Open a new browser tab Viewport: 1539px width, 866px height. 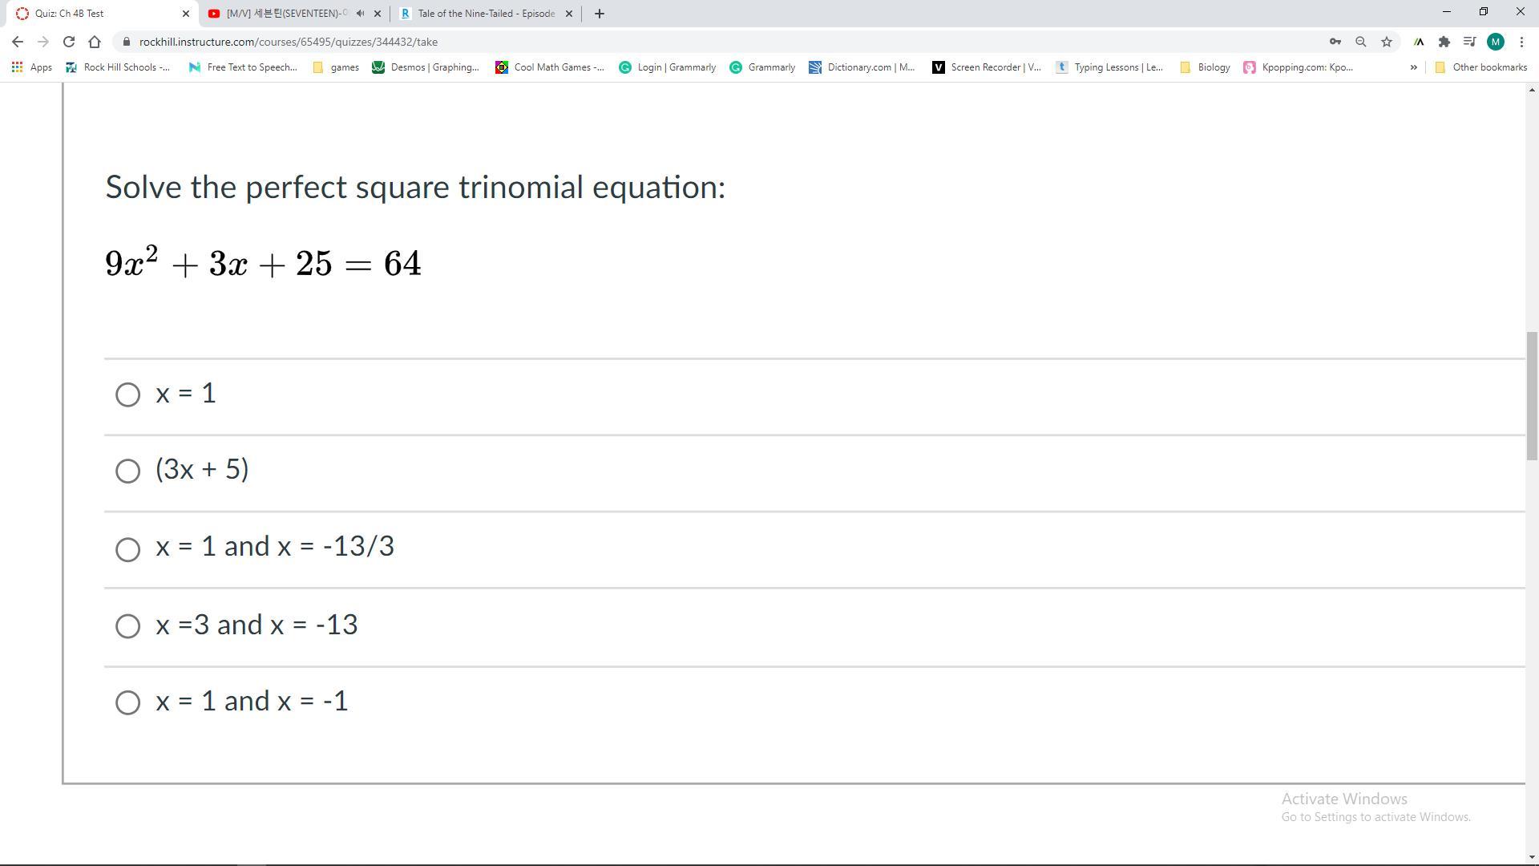pyautogui.click(x=599, y=14)
